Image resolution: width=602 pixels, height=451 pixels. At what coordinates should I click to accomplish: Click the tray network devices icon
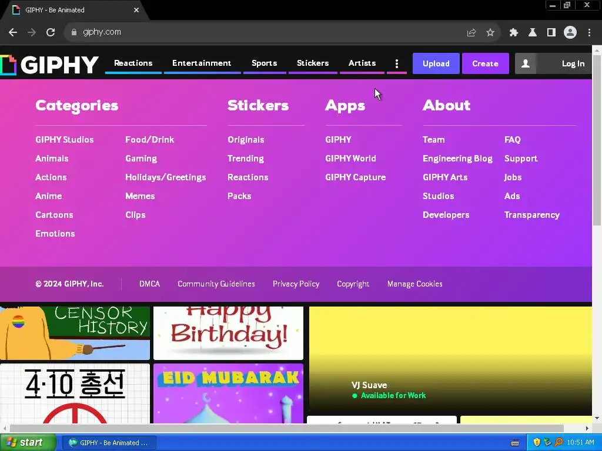coord(547,443)
